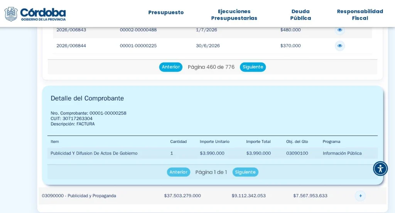Screen dimensions: 395x213
Task: Go to previous page of 776 pages
Action: point(171,67)
